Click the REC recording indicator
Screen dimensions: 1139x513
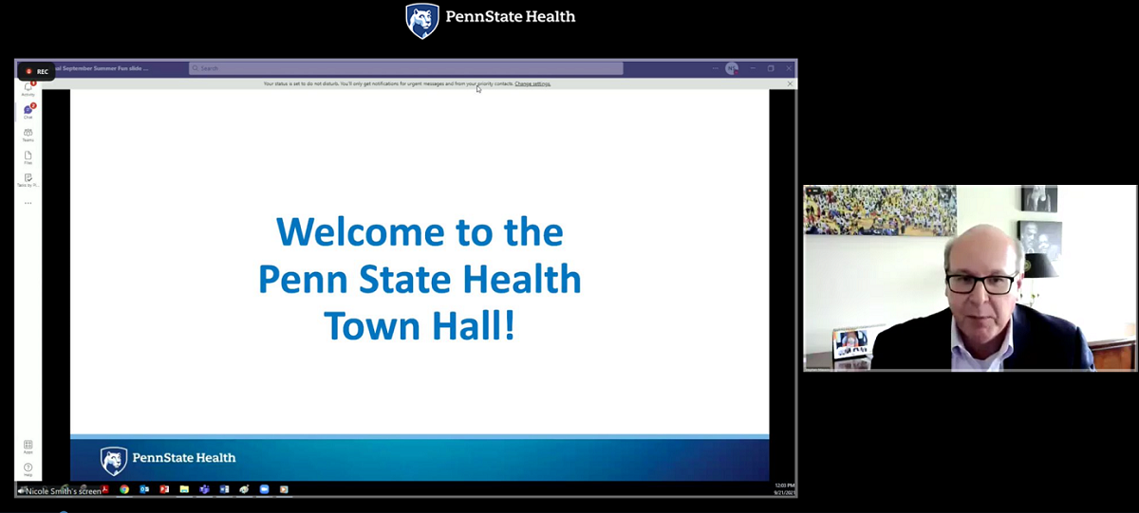tap(37, 71)
